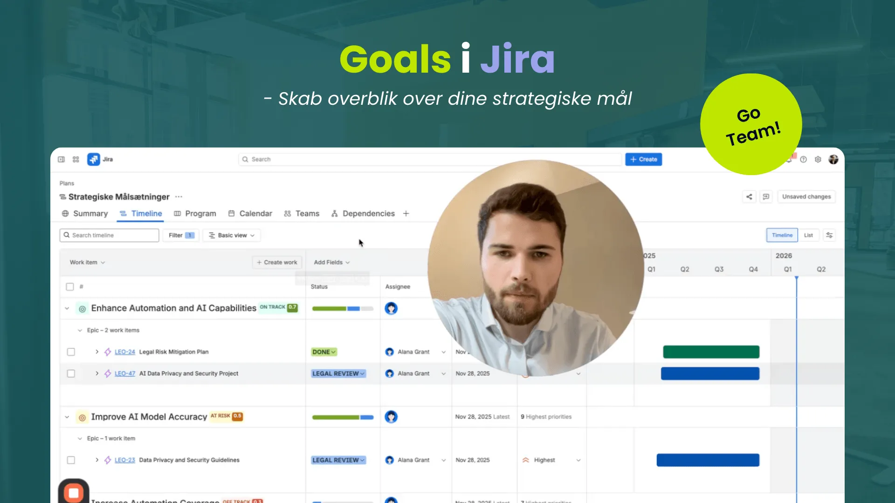
Task: Expand the LEO-47 row chevron
Action: click(x=97, y=374)
